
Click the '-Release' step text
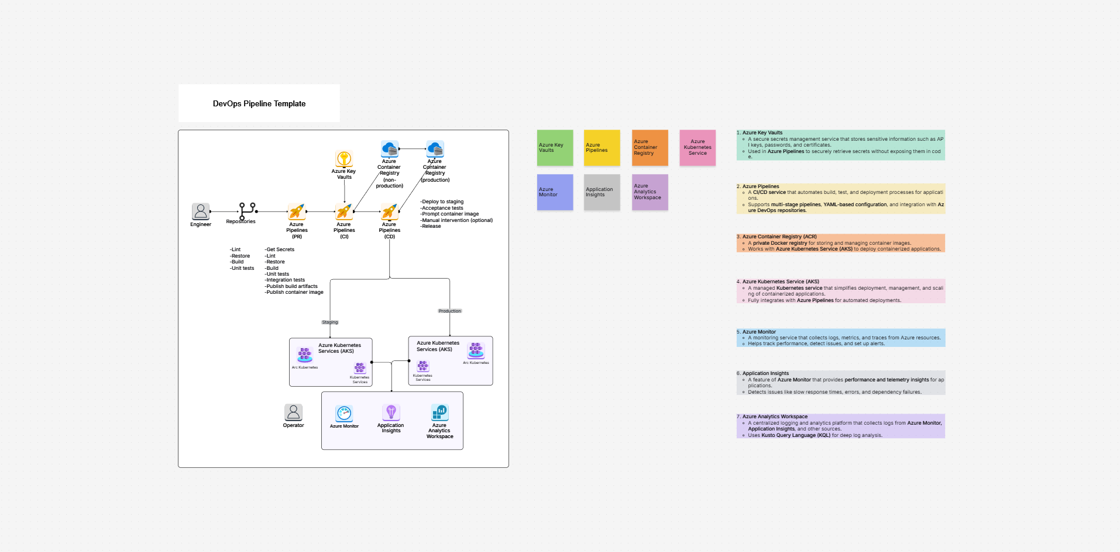point(431,226)
